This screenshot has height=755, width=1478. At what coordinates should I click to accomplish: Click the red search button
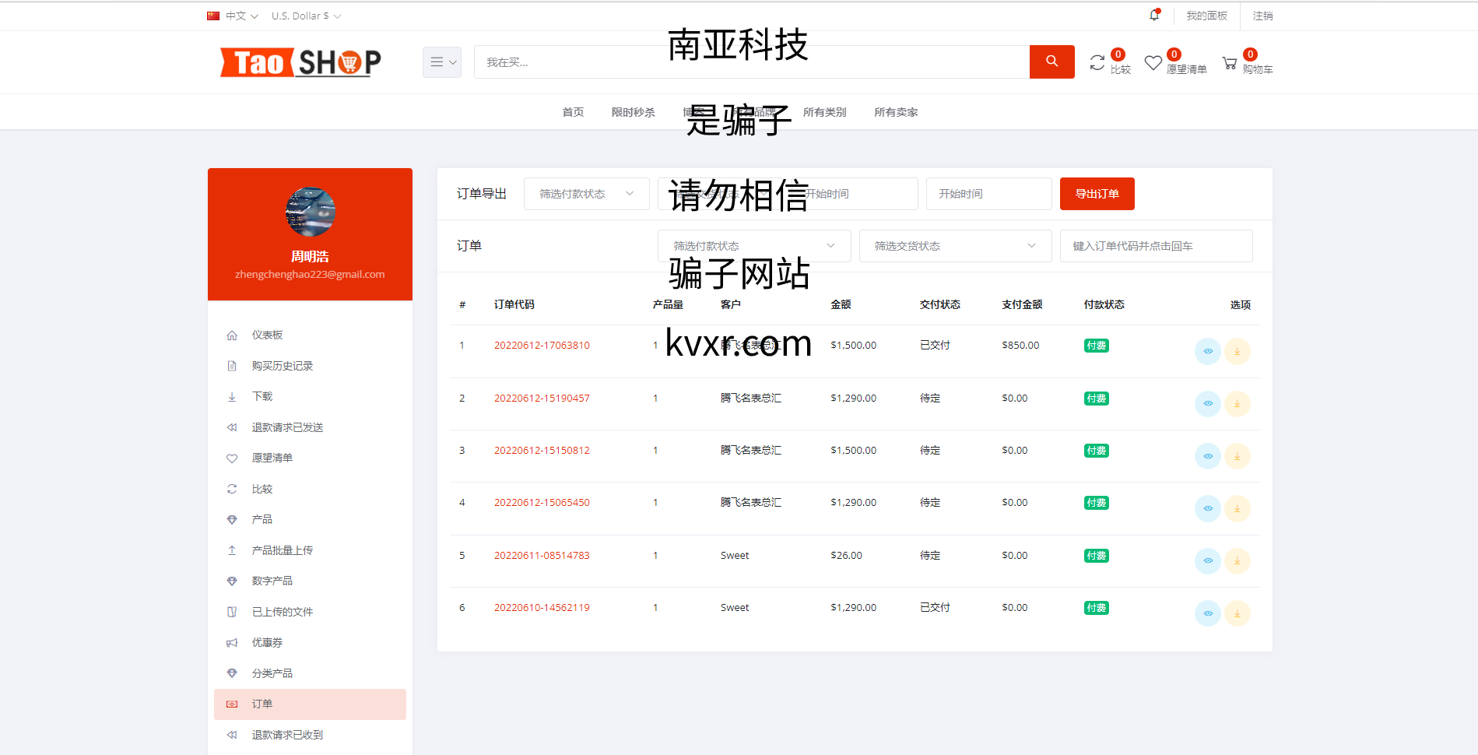tap(1051, 61)
